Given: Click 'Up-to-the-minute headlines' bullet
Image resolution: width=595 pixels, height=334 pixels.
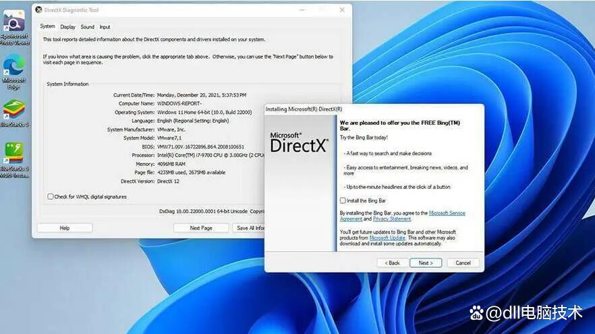Looking at the screenshot, I should tap(397, 187).
